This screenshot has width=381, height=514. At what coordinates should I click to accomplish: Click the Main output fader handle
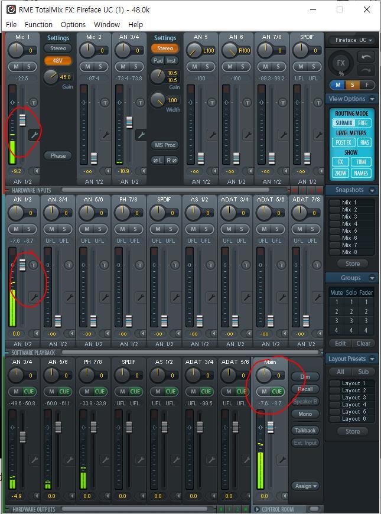[x=271, y=427]
